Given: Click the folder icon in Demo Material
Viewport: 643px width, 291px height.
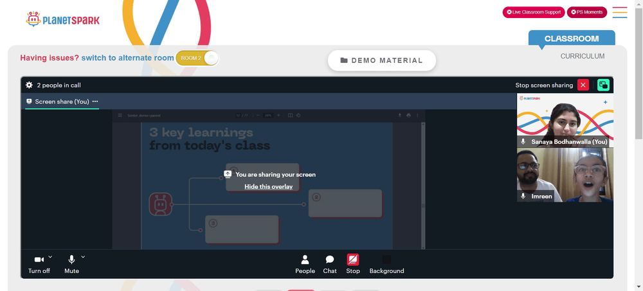Looking at the screenshot, I should [344, 60].
